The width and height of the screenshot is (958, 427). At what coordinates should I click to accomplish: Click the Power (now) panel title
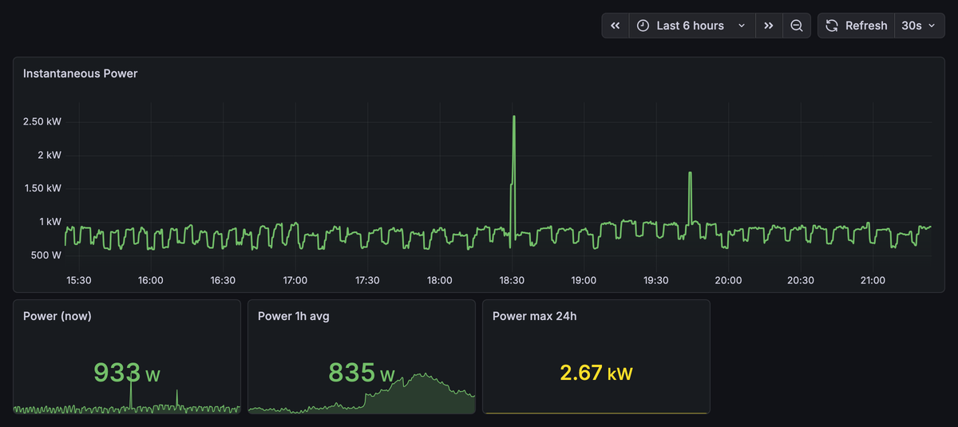coord(57,316)
